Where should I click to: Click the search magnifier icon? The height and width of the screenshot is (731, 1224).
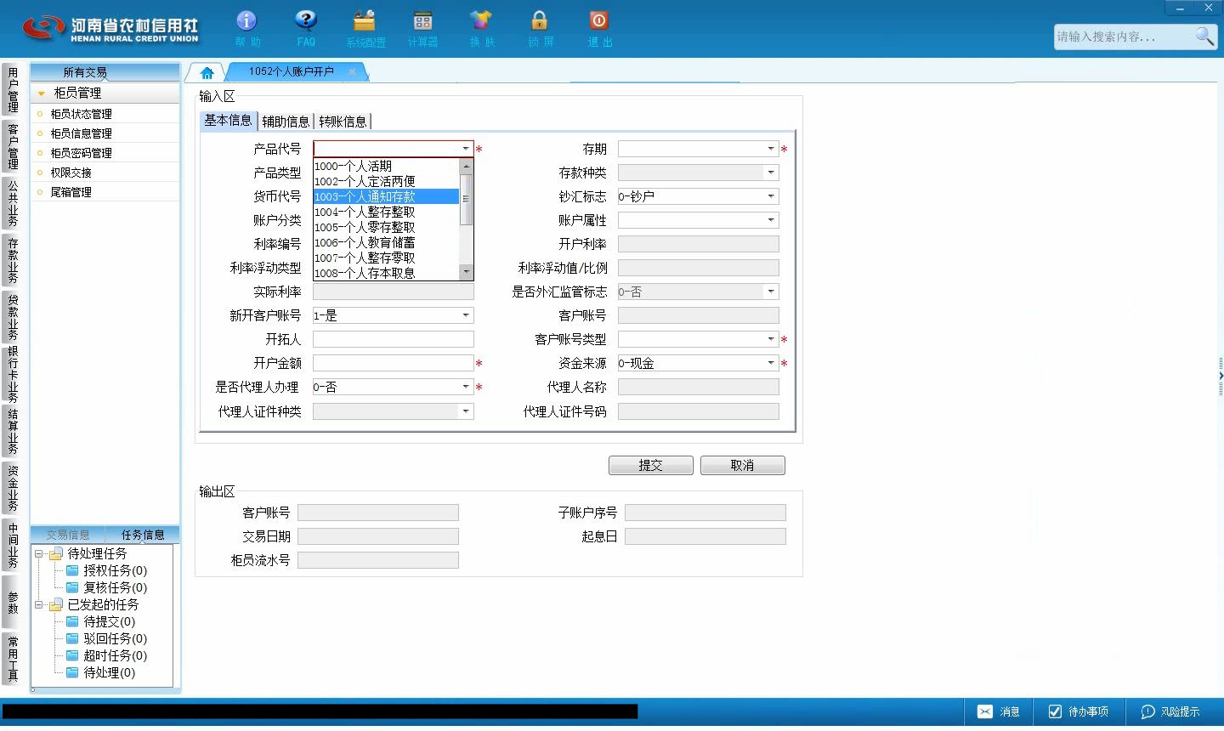point(1204,36)
